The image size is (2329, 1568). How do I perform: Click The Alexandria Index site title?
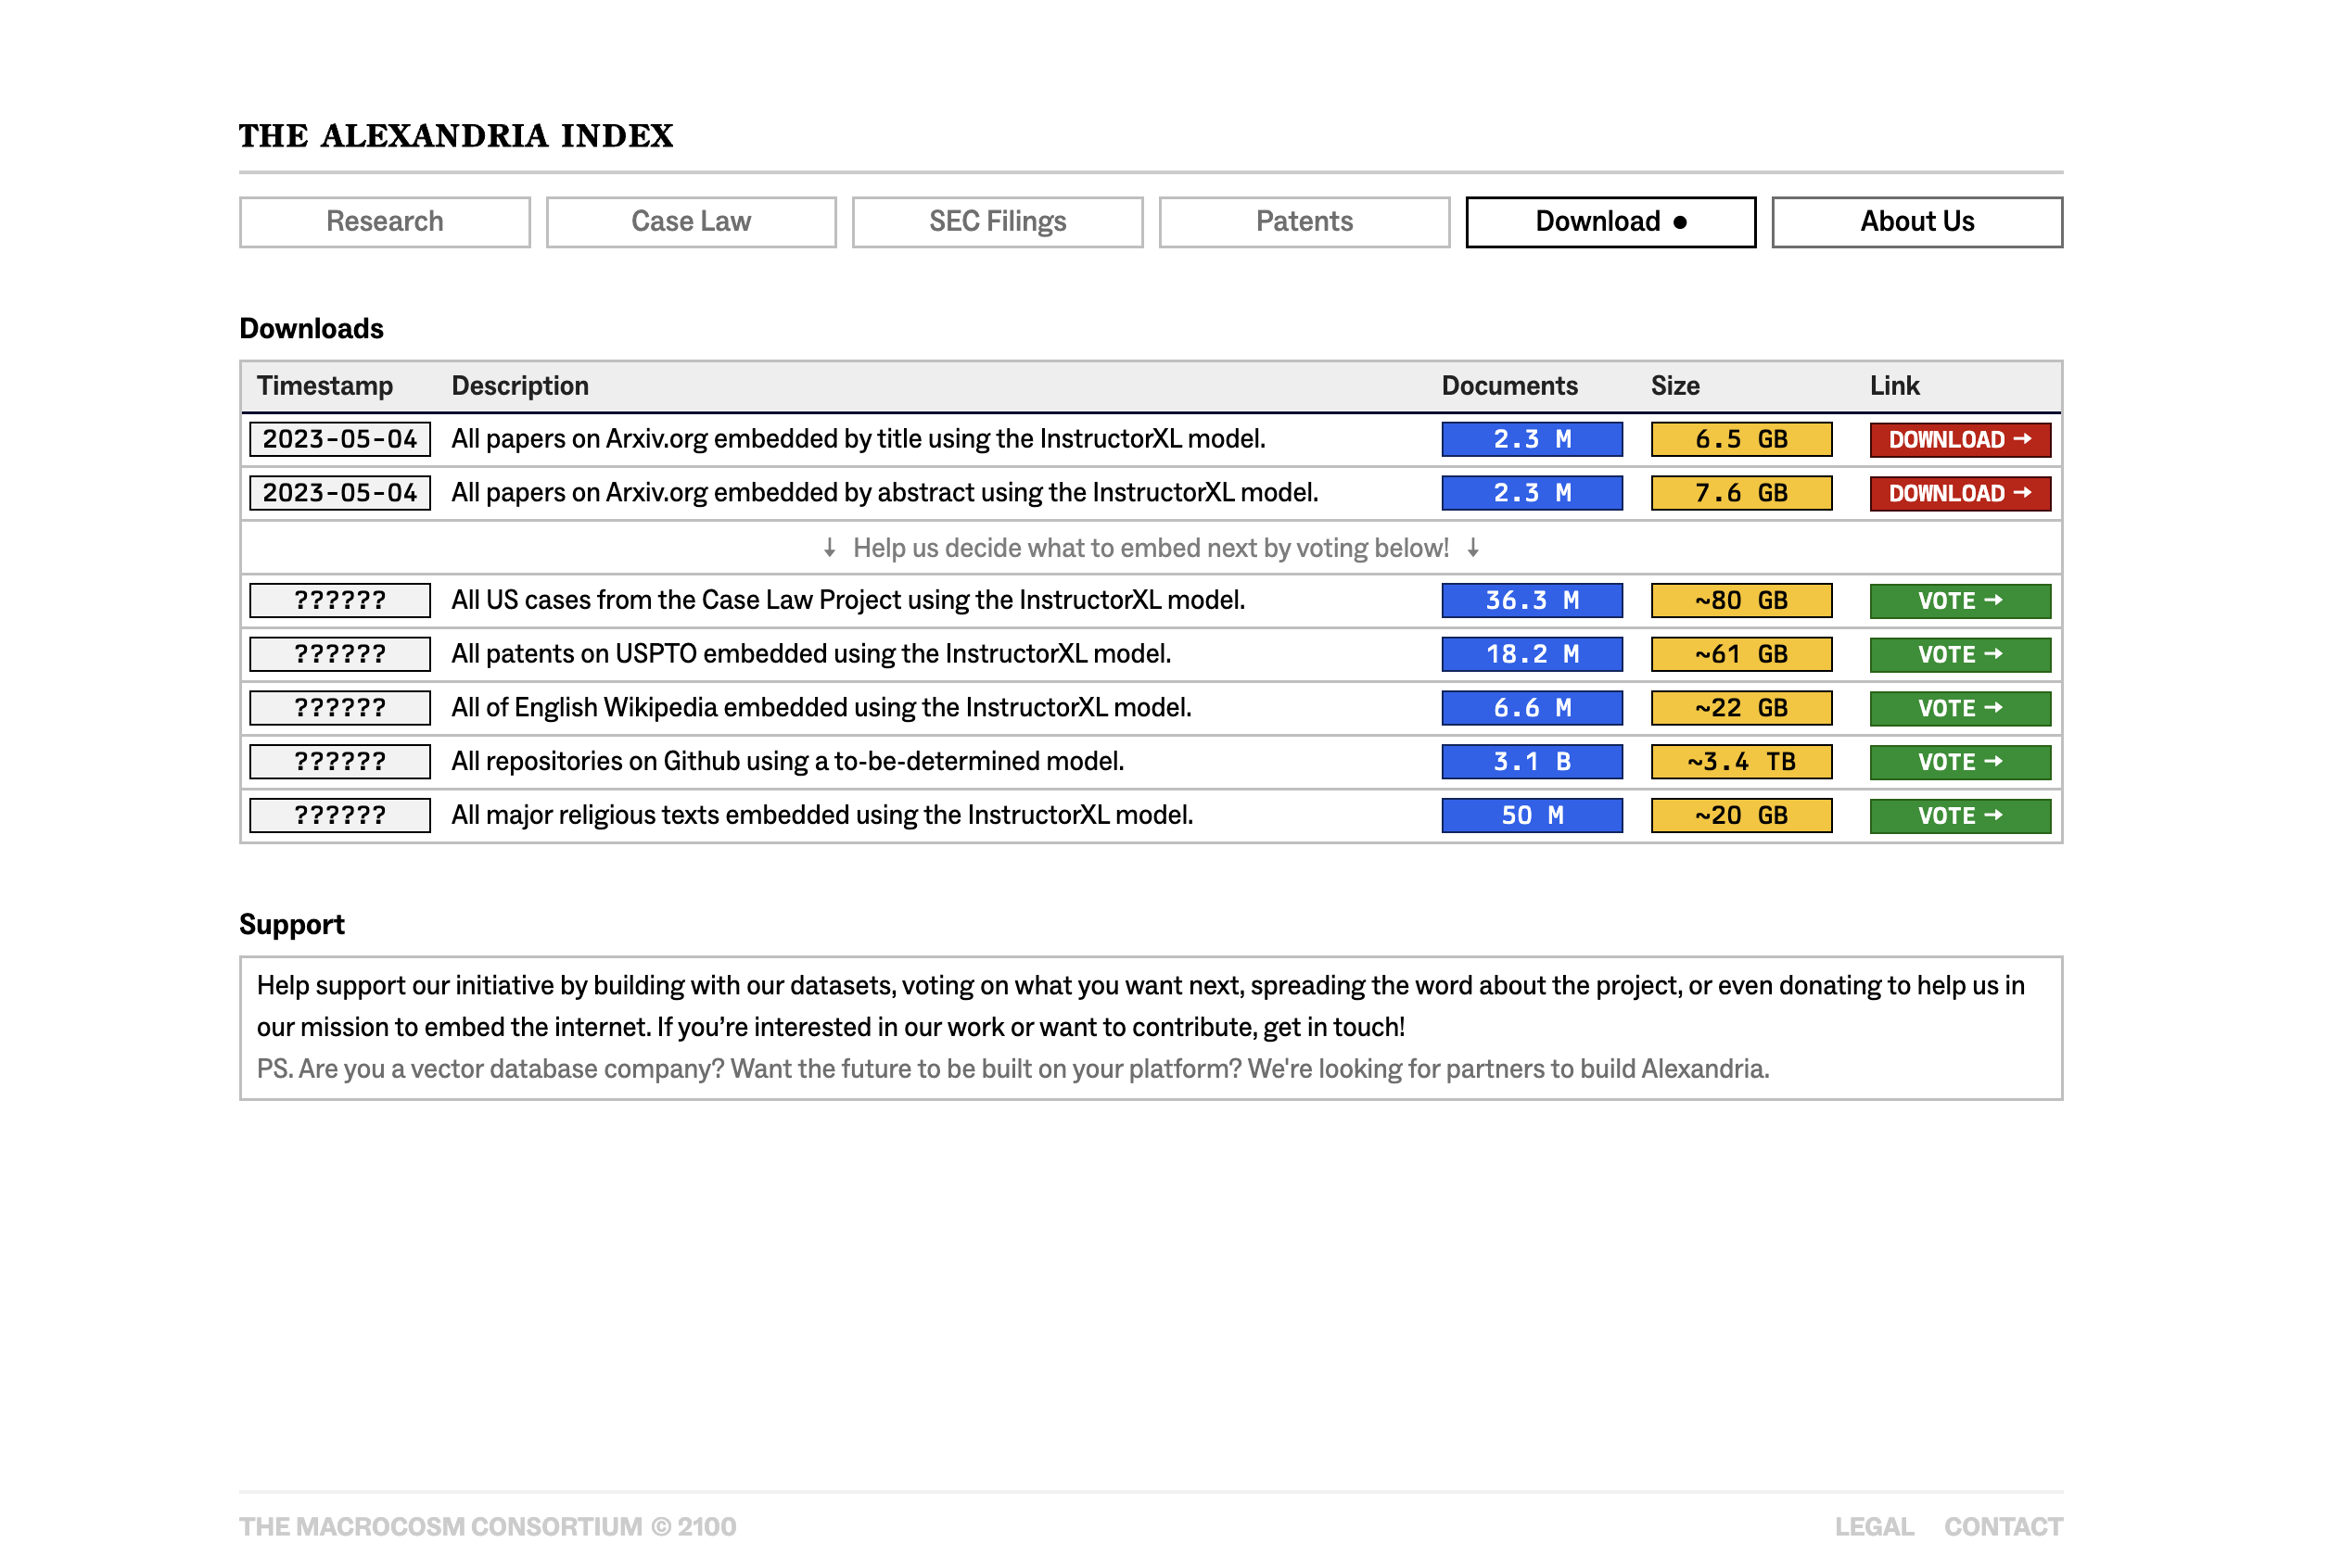(456, 136)
